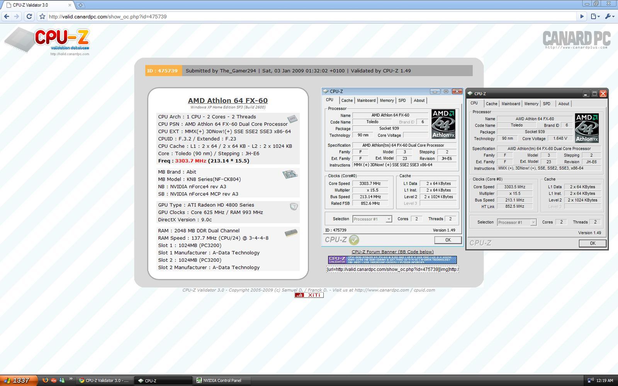This screenshot has width=618, height=386.
Task: Click the CPU-Z forum banner image
Action: pos(392,260)
